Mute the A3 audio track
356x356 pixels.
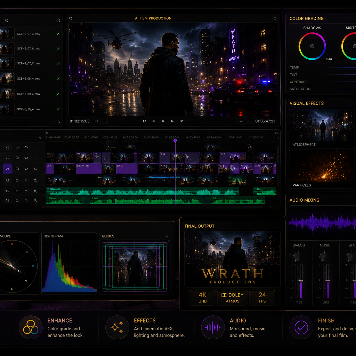pyautogui.click(x=26, y=200)
